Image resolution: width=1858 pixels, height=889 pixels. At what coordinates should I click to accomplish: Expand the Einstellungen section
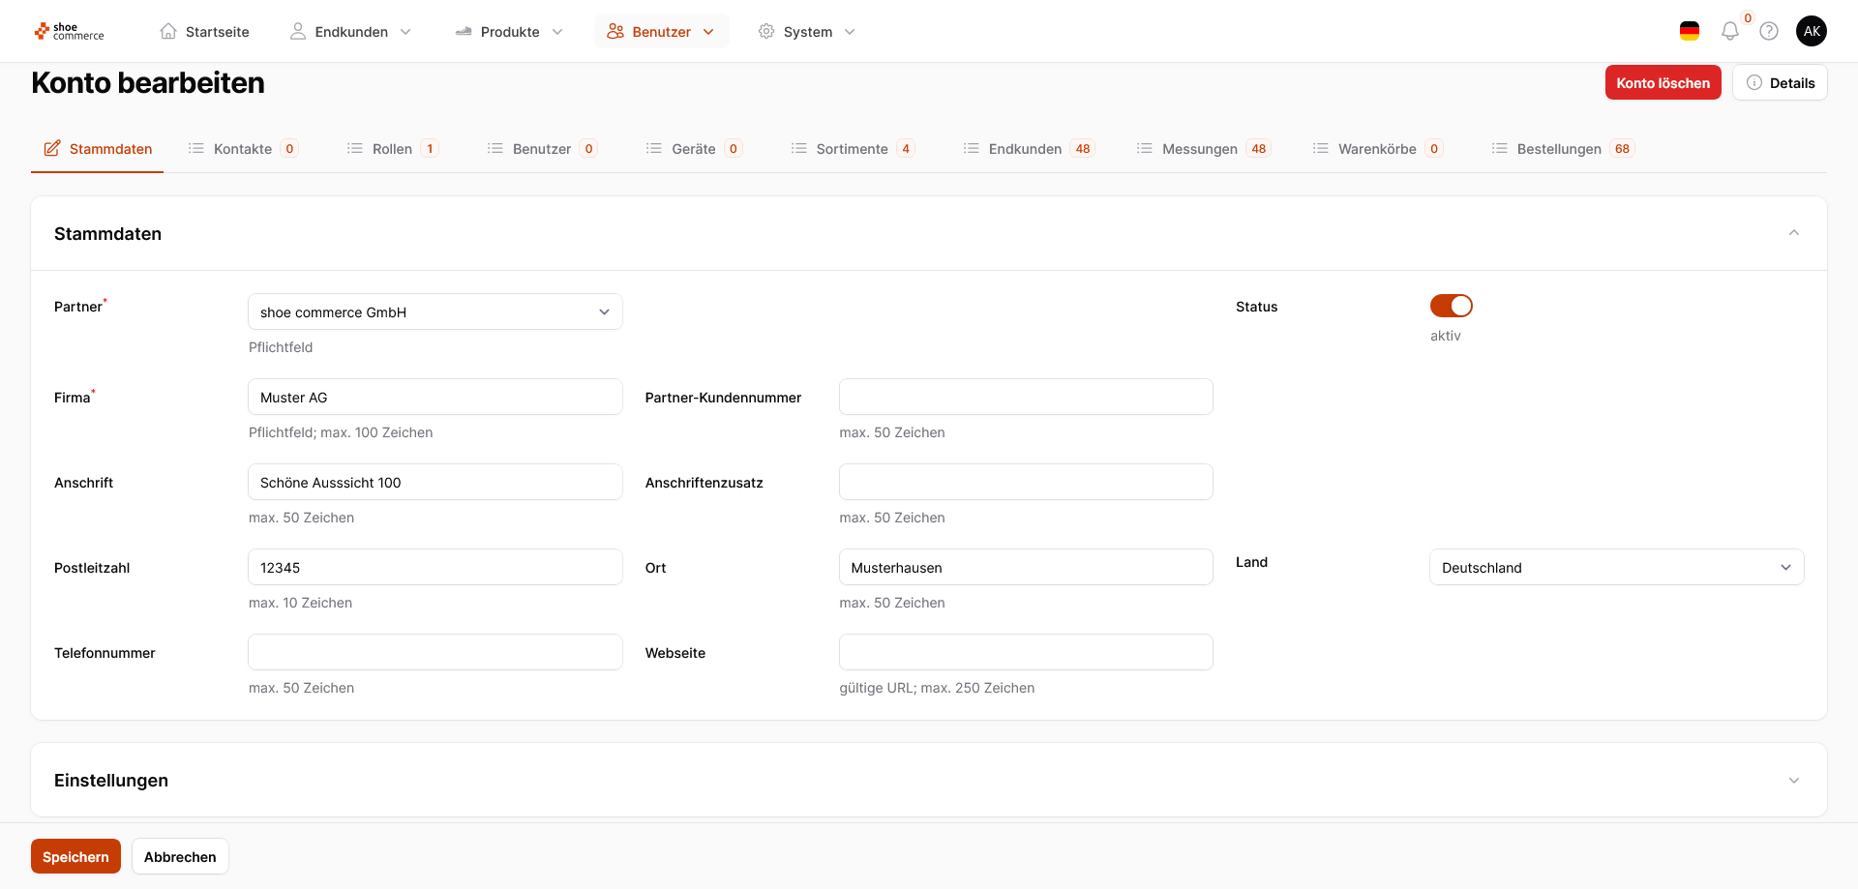[1793, 781]
